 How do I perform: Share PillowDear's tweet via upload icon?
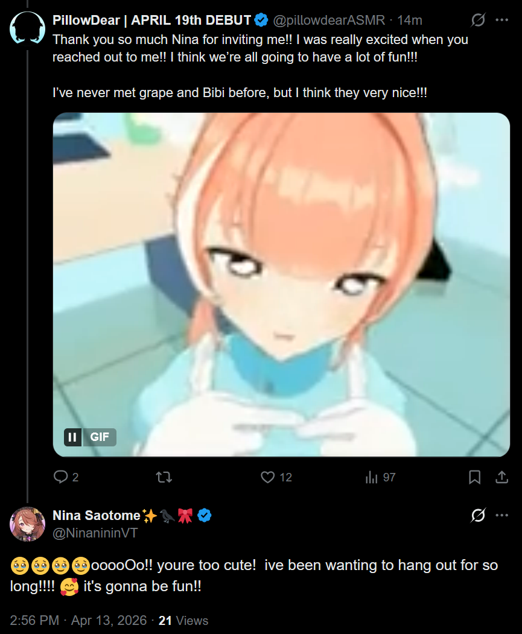click(501, 477)
